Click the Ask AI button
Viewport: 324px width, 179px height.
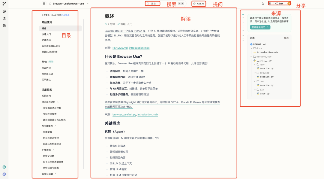pos(199,4)
